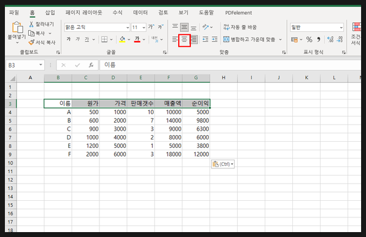Screen dimensions: 366x237
Task: Toggle underline (underlined 간 button)
Action: point(87,39)
